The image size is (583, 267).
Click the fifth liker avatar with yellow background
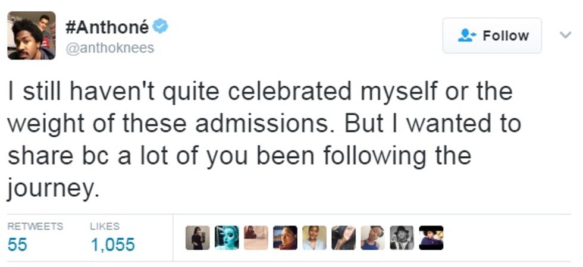coord(314,238)
